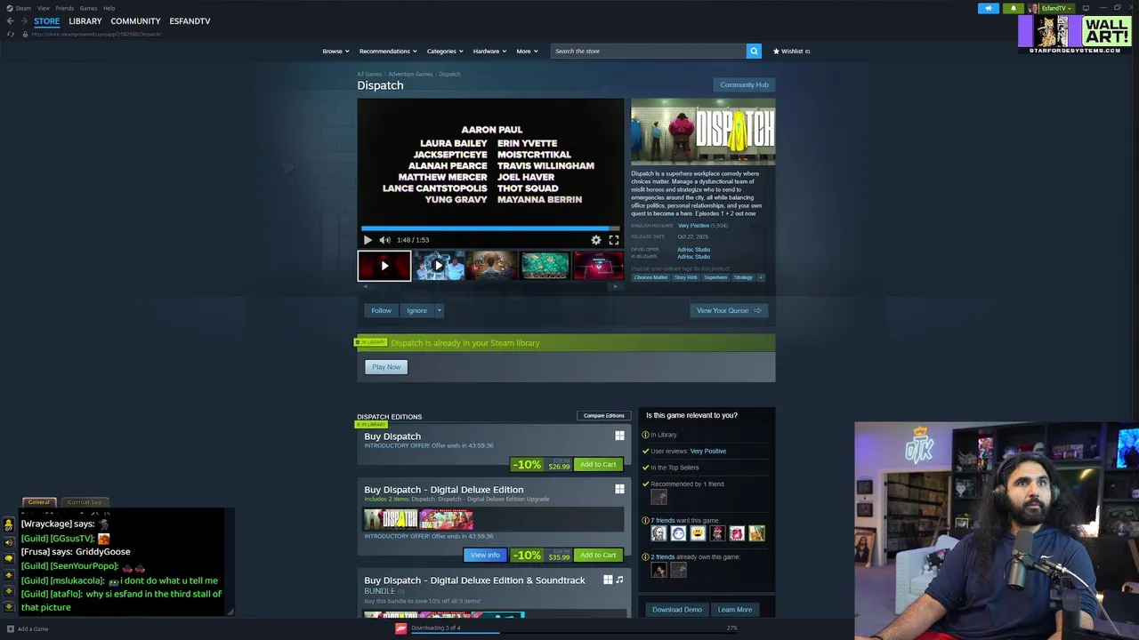Click View Info on Deluxe Edition
Image resolution: width=1139 pixels, height=640 pixels.
[x=485, y=555]
